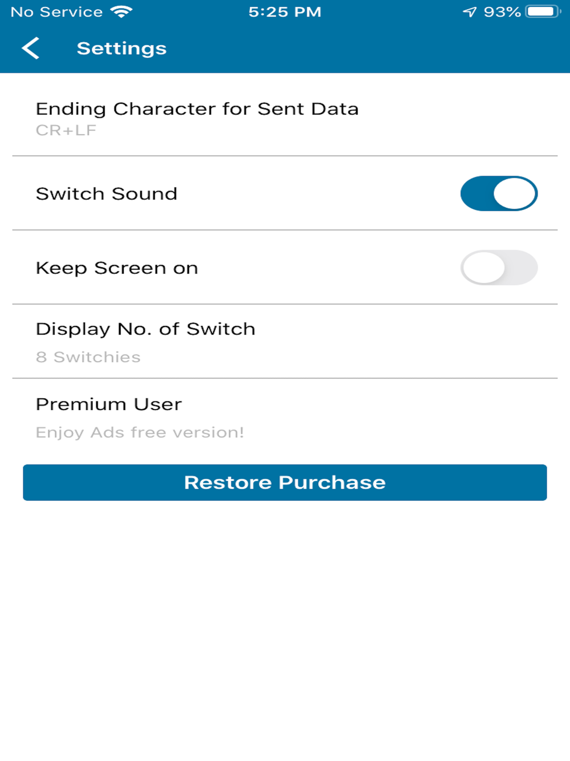
Task: Open the Premium User item
Action: point(285,416)
